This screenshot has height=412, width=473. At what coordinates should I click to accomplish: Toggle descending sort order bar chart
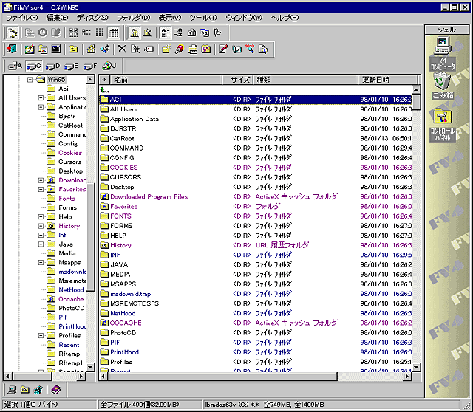point(148,32)
